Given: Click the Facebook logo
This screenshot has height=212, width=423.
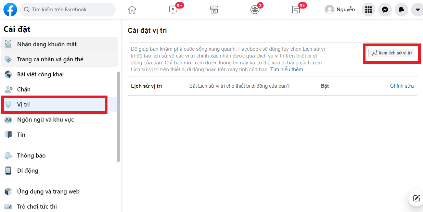Looking at the screenshot, I should pos(10,10).
